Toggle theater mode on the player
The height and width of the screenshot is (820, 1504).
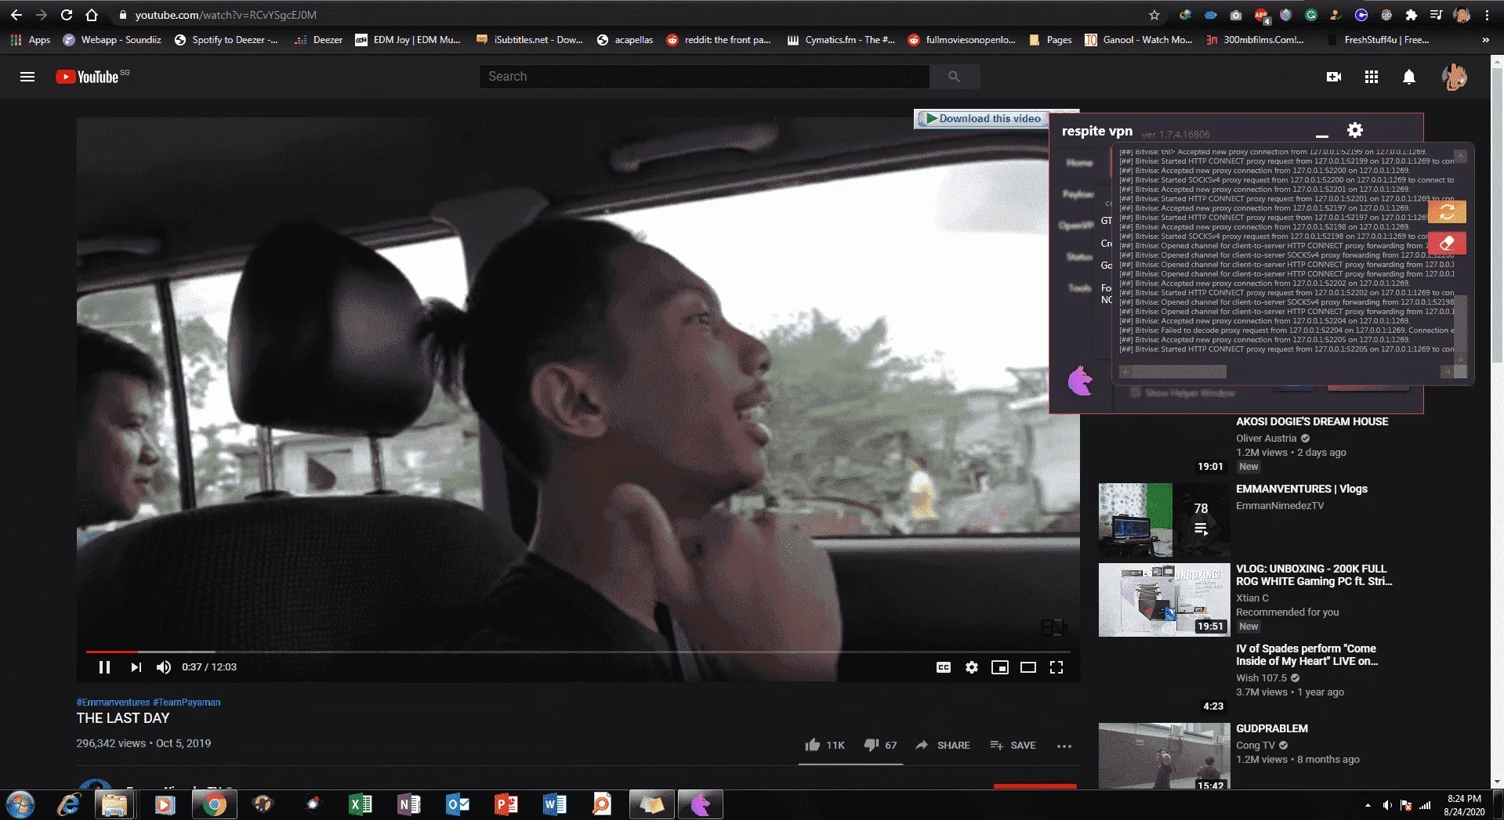click(x=1028, y=667)
